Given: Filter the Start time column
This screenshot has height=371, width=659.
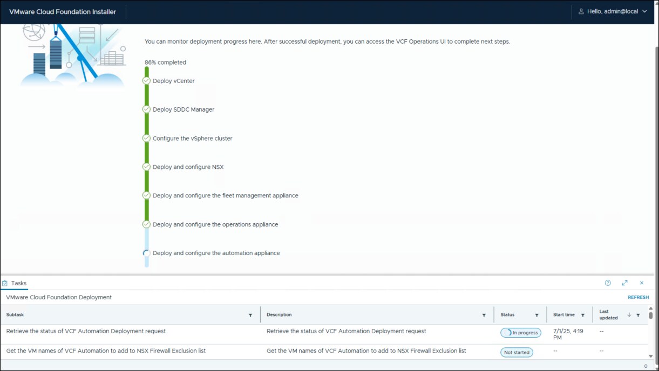Looking at the screenshot, I should (x=583, y=315).
